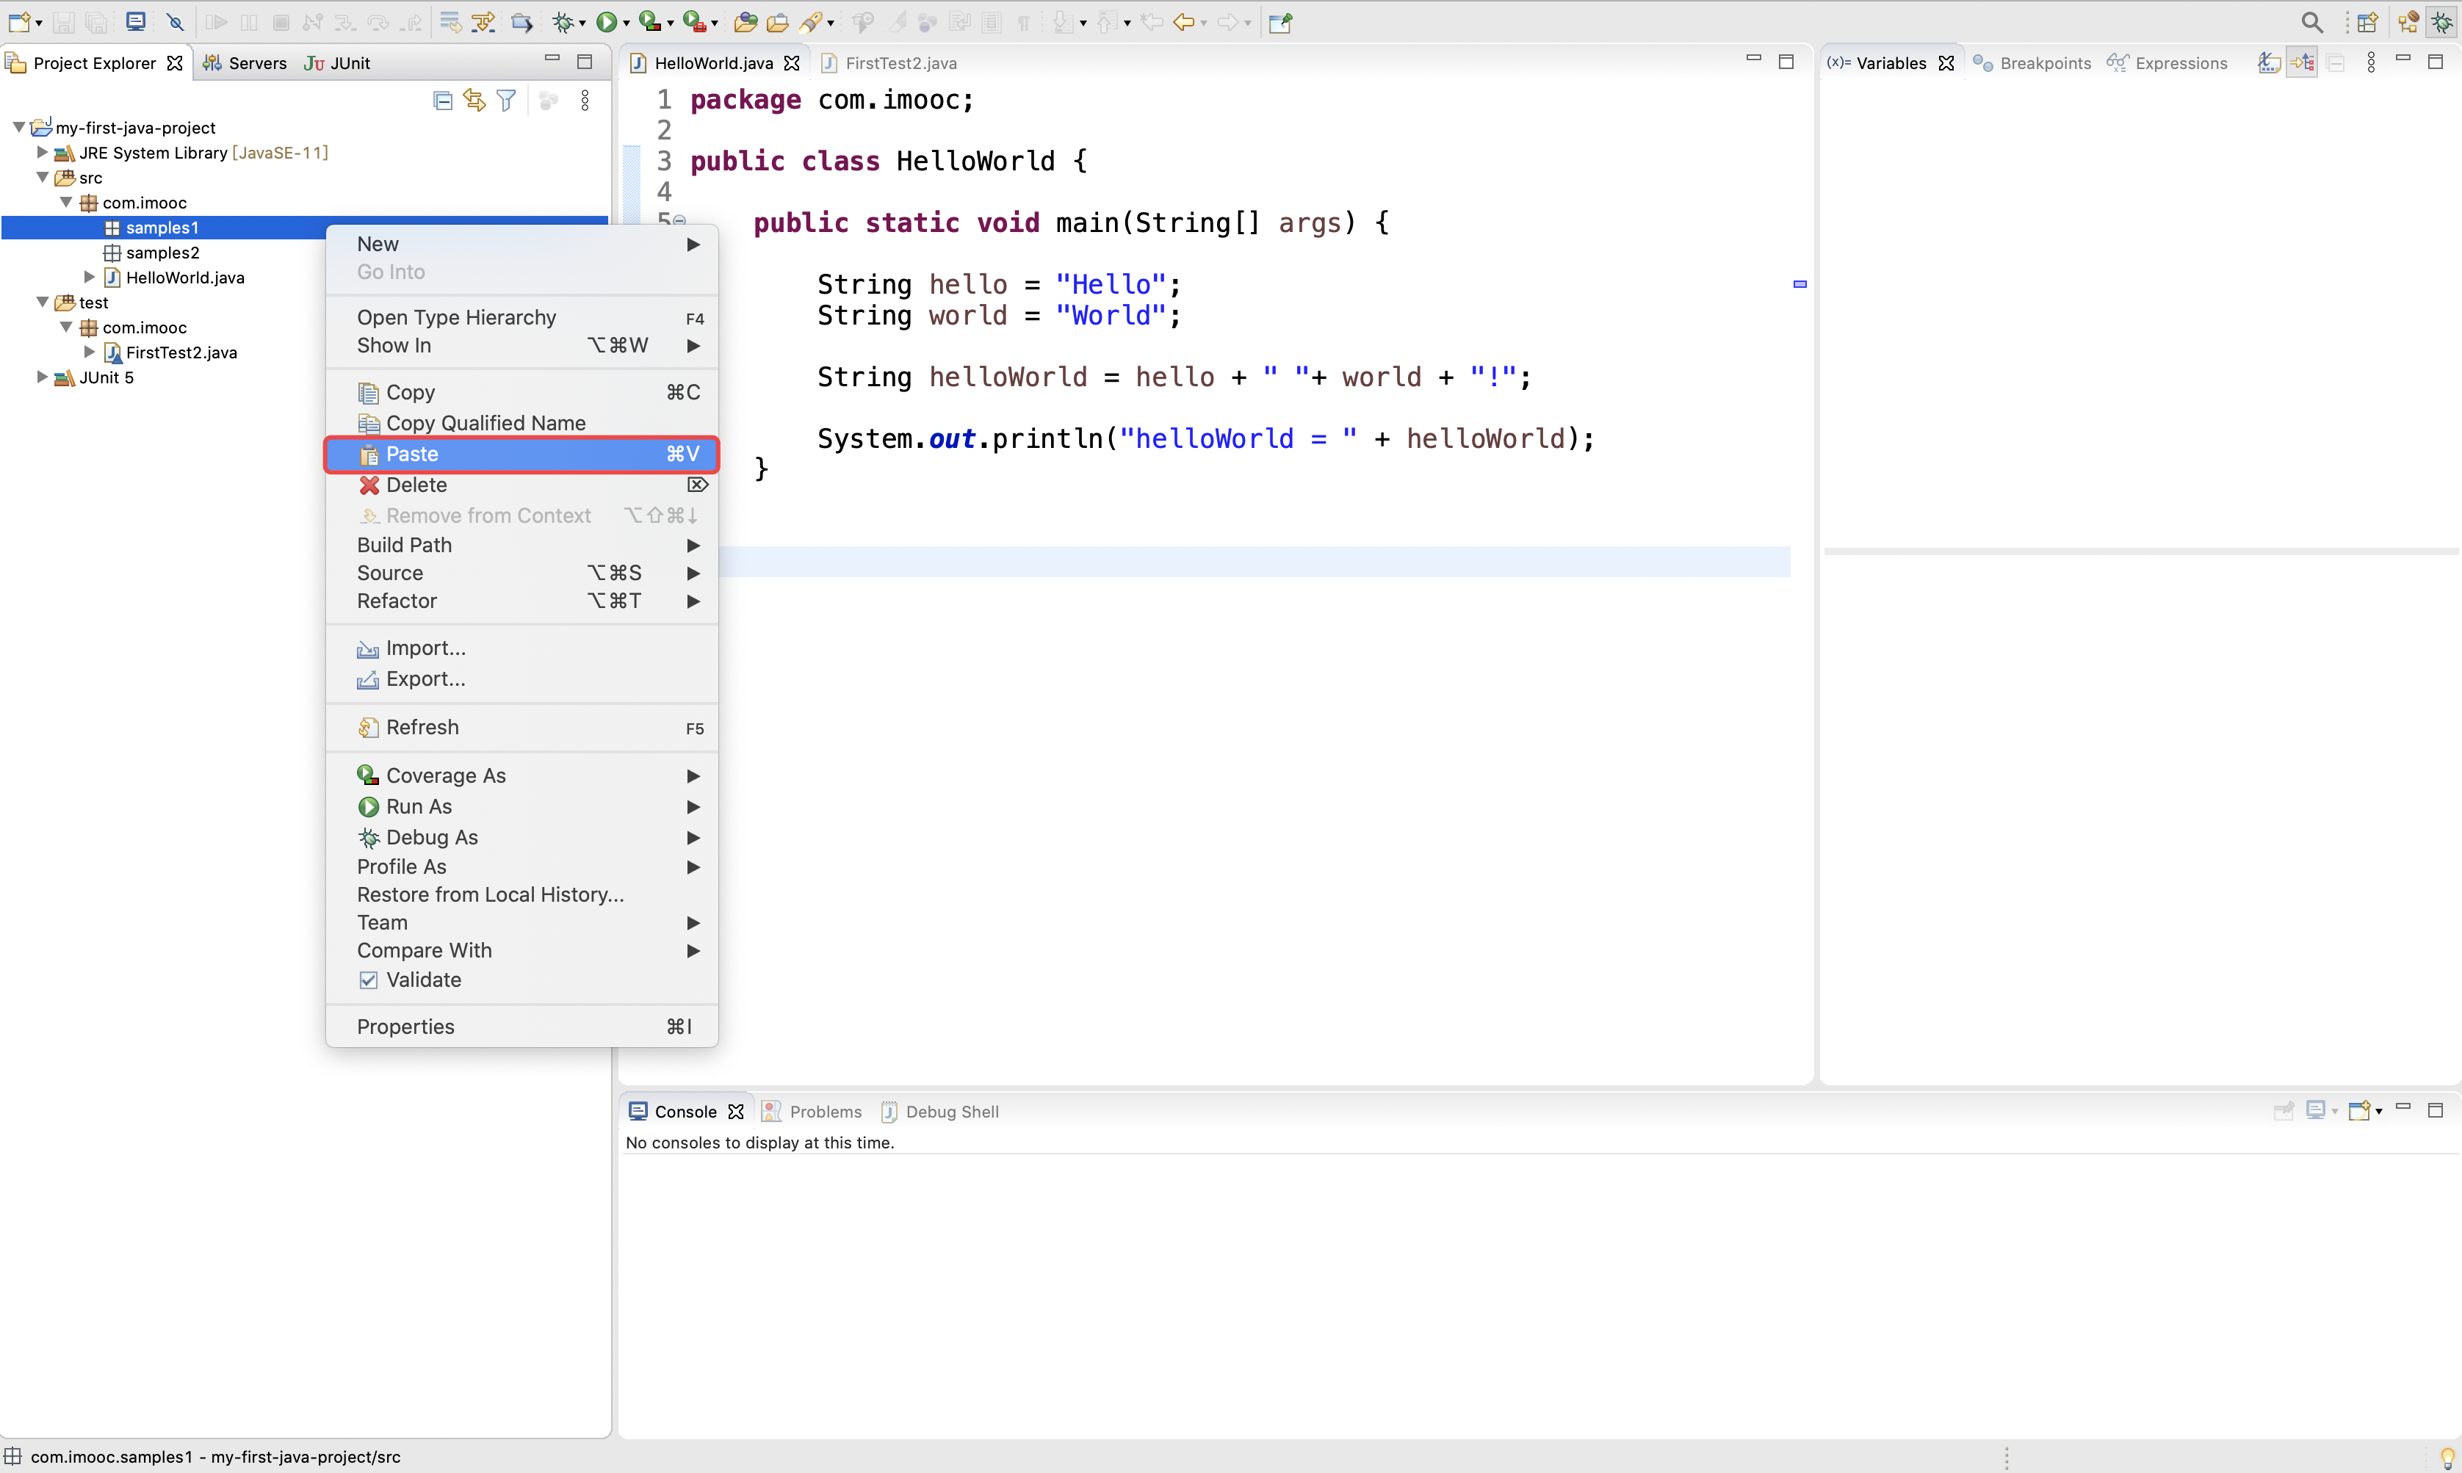2462x1473 pixels.
Task: Choose Properties in the context menu
Action: click(x=522, y=1027)
